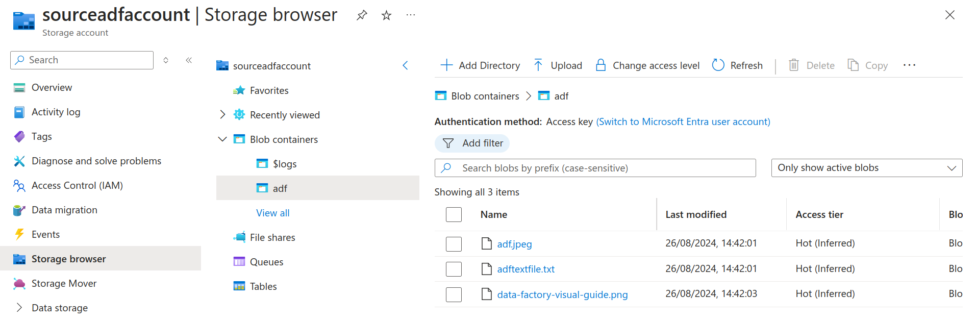Click Blob containers breadcrumb
The height and width of the screenshot is (321, 976).
[485, 96]
